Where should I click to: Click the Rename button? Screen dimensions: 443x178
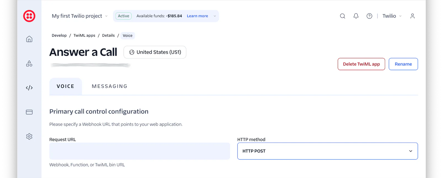point(403,64)
